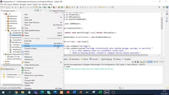Toggle Show Console on standard error change
Image resolution: width=169 pixels, height=95 pixels.
(x=151, y=62)
